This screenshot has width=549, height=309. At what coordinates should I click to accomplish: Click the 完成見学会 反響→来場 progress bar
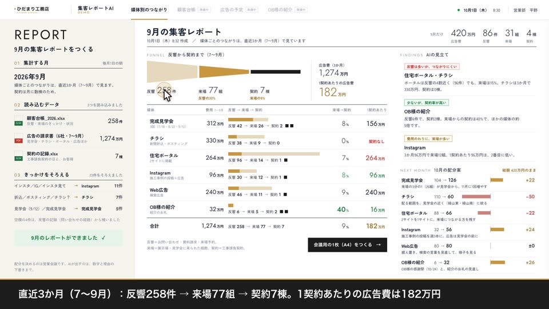point(248,120)
